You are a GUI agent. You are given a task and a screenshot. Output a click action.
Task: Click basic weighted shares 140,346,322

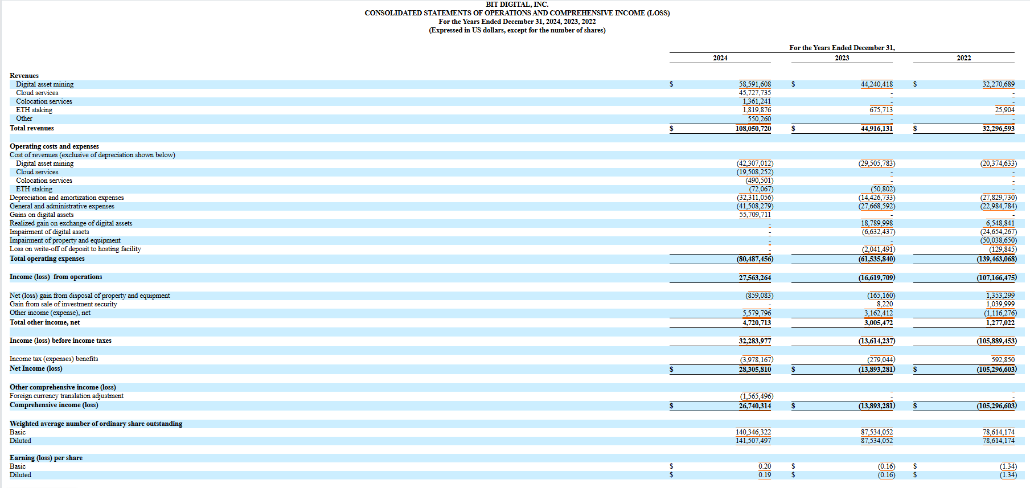(x=753, y=432)
